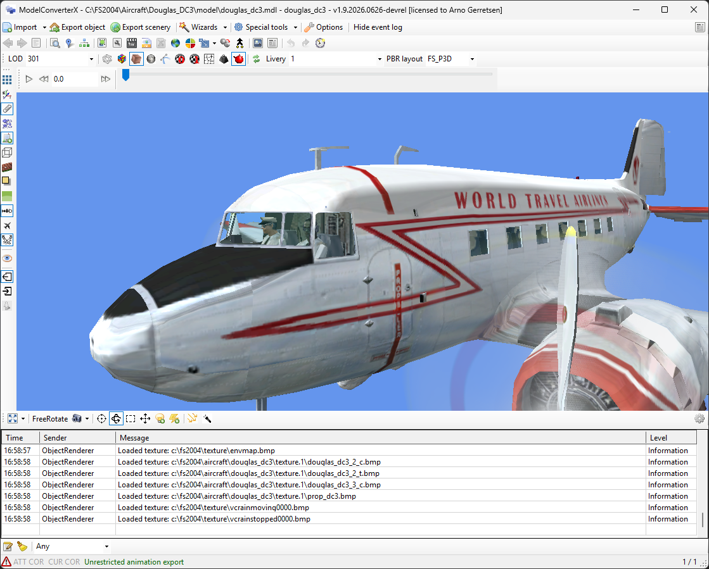The image size is (709, 569).
Task: Click the black walking figure icon
Action: tap(240, 43)
